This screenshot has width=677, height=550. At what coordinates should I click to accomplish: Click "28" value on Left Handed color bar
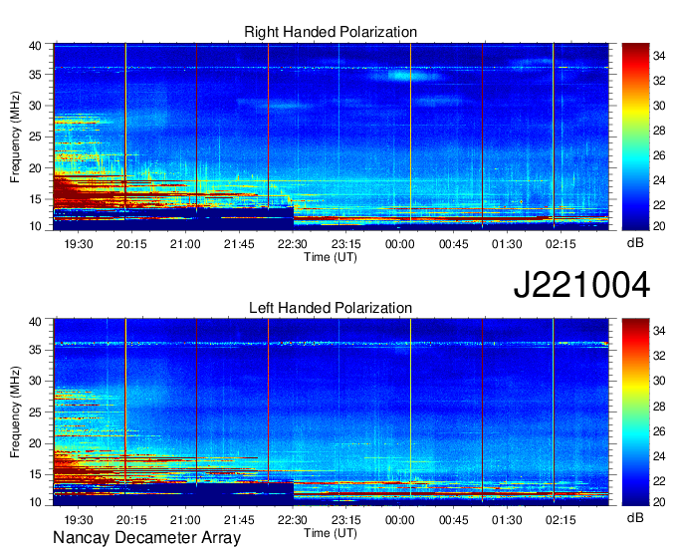(659, 406)
